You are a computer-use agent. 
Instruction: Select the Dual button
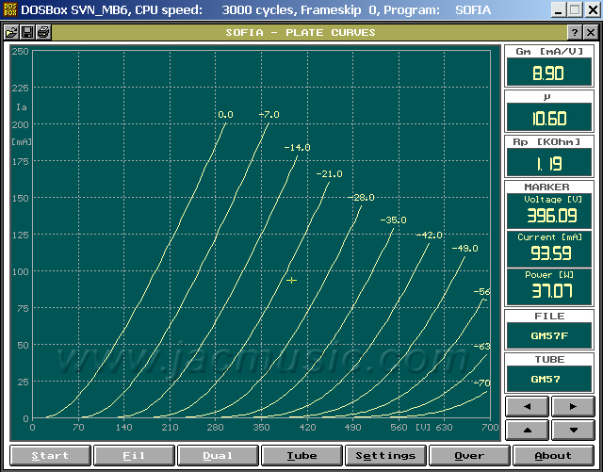click(218, 455)
